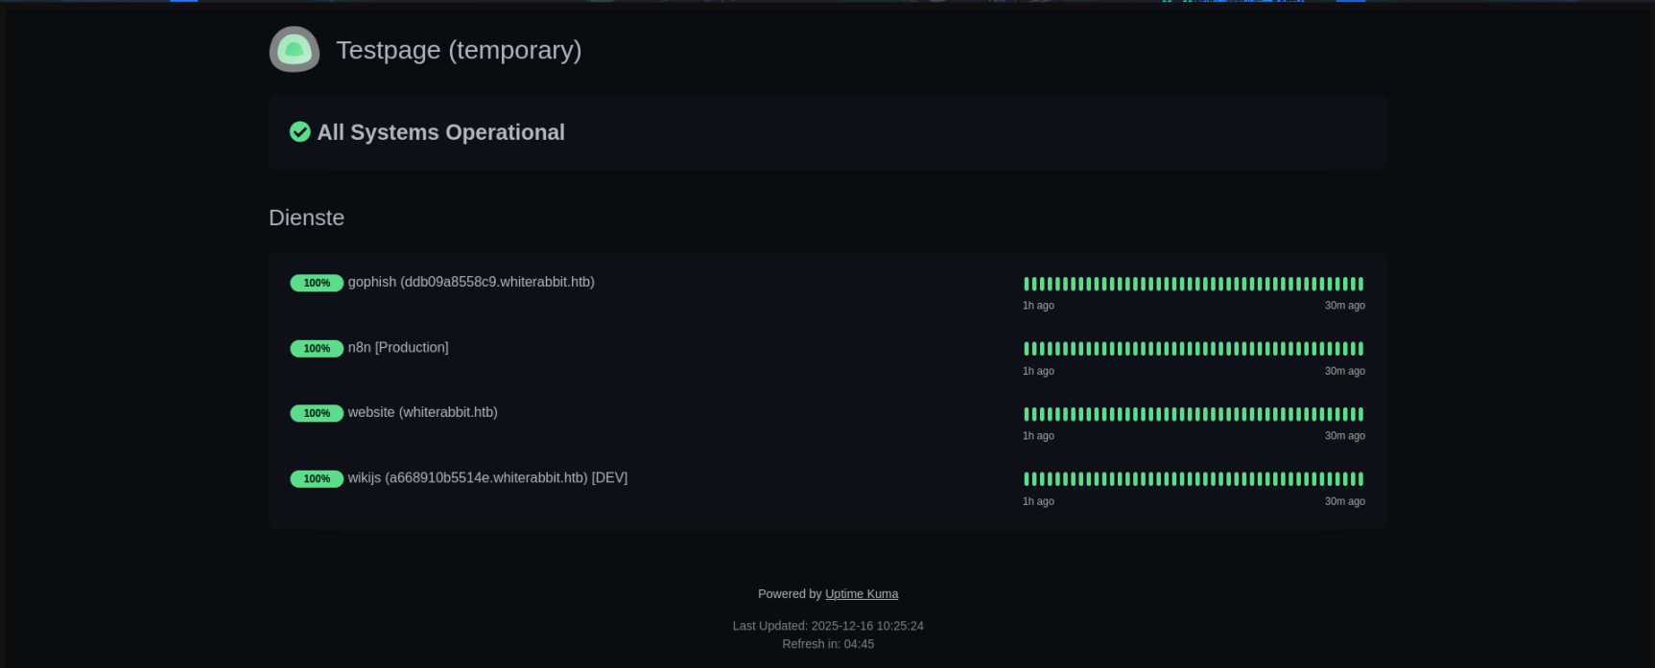Click the wikijs 100% uptime badge
This screenshot has height=668, width=1655.
tap(317, 479)
